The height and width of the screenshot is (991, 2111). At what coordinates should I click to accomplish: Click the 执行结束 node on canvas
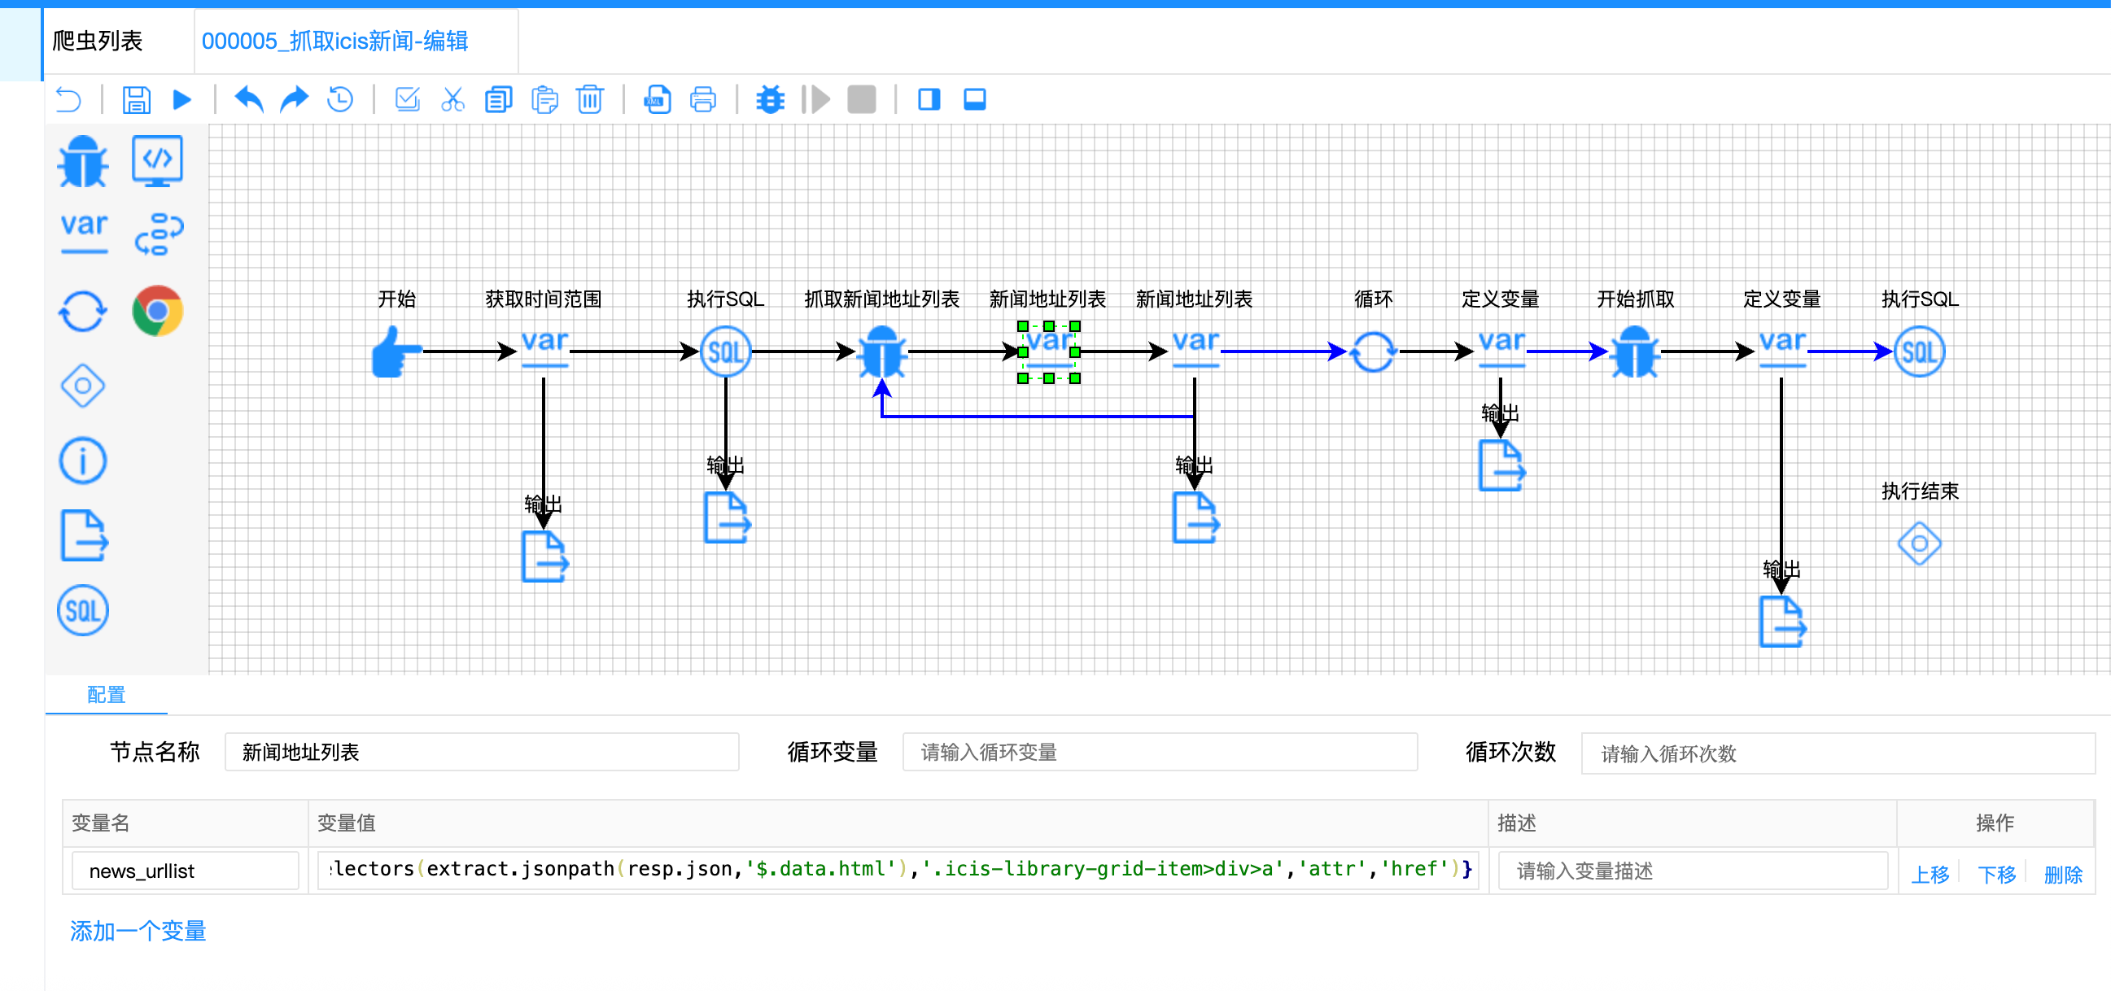coord(1918,543)
